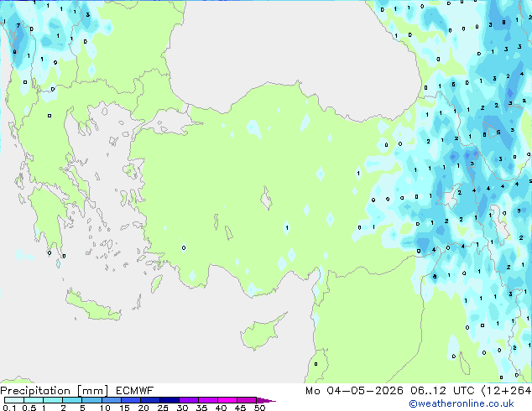Click the "04-05-2026" date text
This screenshot has width=532, height=411.
365,391
